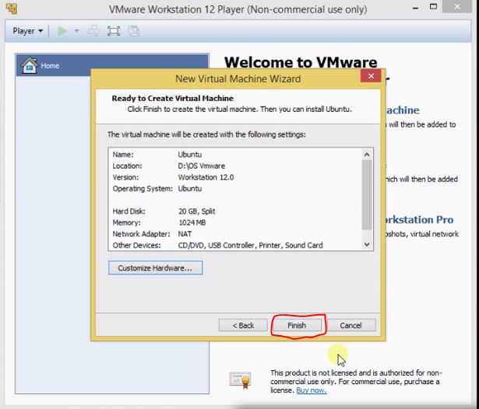Cancel the New Virtual Machine Wizard
Viewport: 479px width, 409px height.
point(350,325)
